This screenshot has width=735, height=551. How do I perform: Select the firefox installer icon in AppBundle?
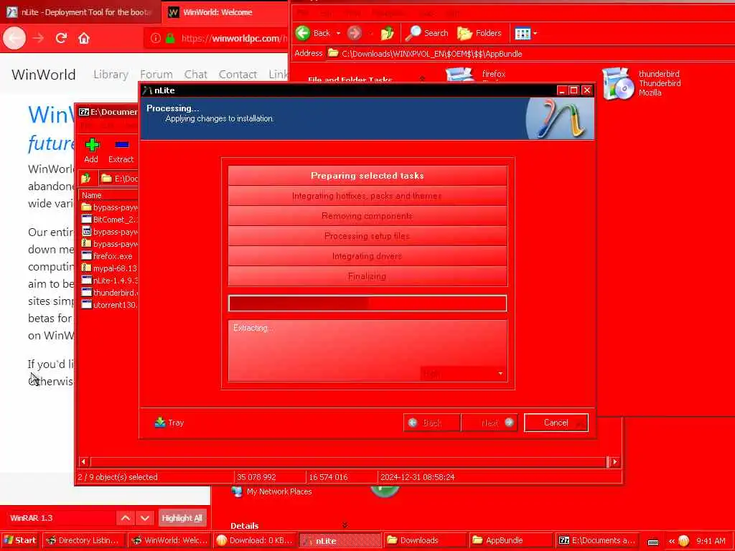click(x=460, y=75)
